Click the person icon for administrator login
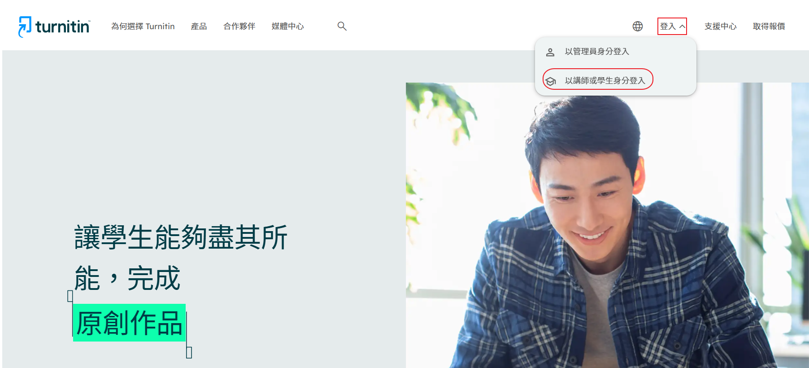This screenshot has width=809, height=368. [x=550, y=52]
